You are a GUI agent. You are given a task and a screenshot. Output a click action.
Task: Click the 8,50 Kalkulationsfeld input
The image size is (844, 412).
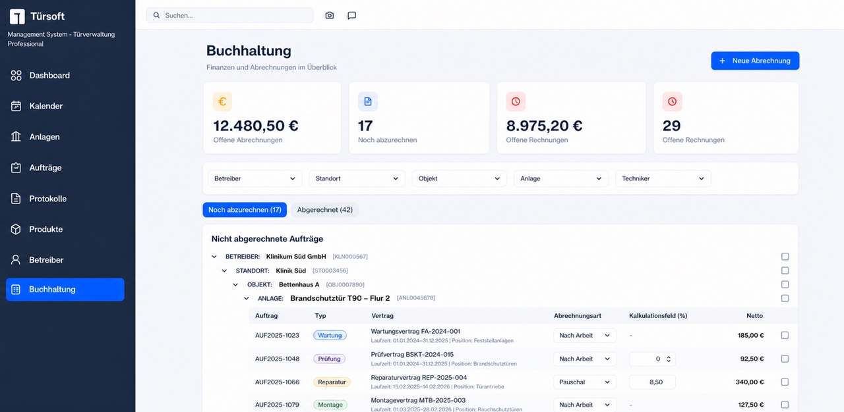[652, 382]
